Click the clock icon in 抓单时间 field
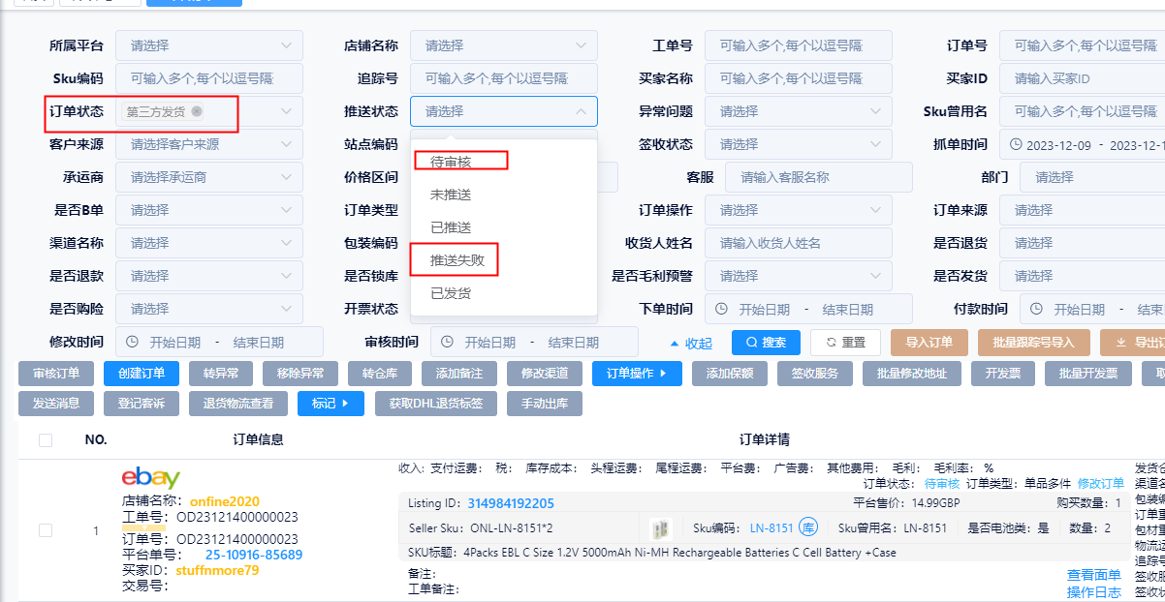Image resolution: width=1165 pixels, height=602 pixels. coord(1017,144)
